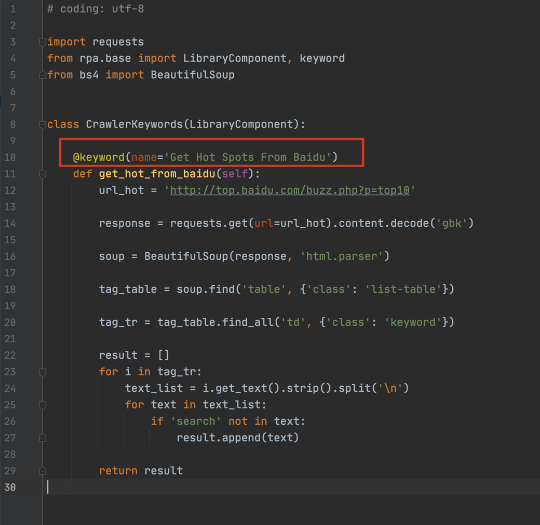540x525 pixels.
Task: Click the '# coding: utf-8' comment
Action: coord(95,9)
